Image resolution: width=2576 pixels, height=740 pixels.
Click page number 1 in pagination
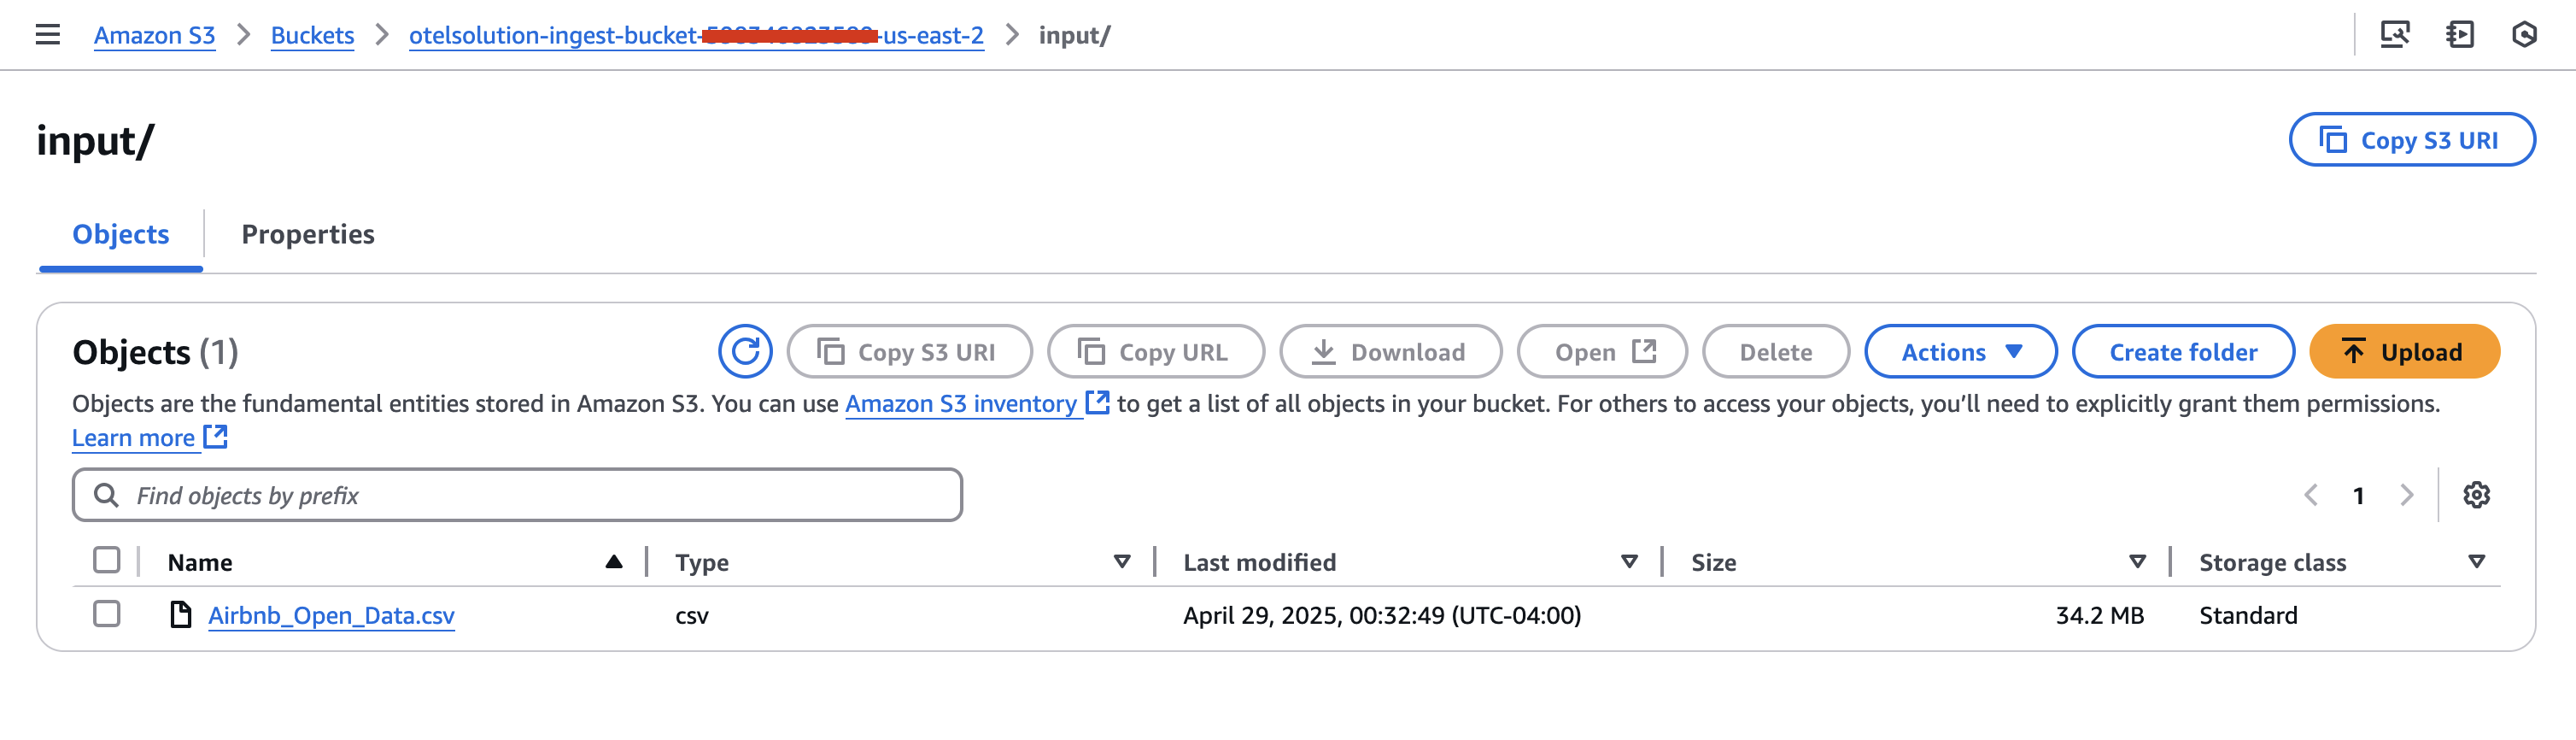[2359, 496]
